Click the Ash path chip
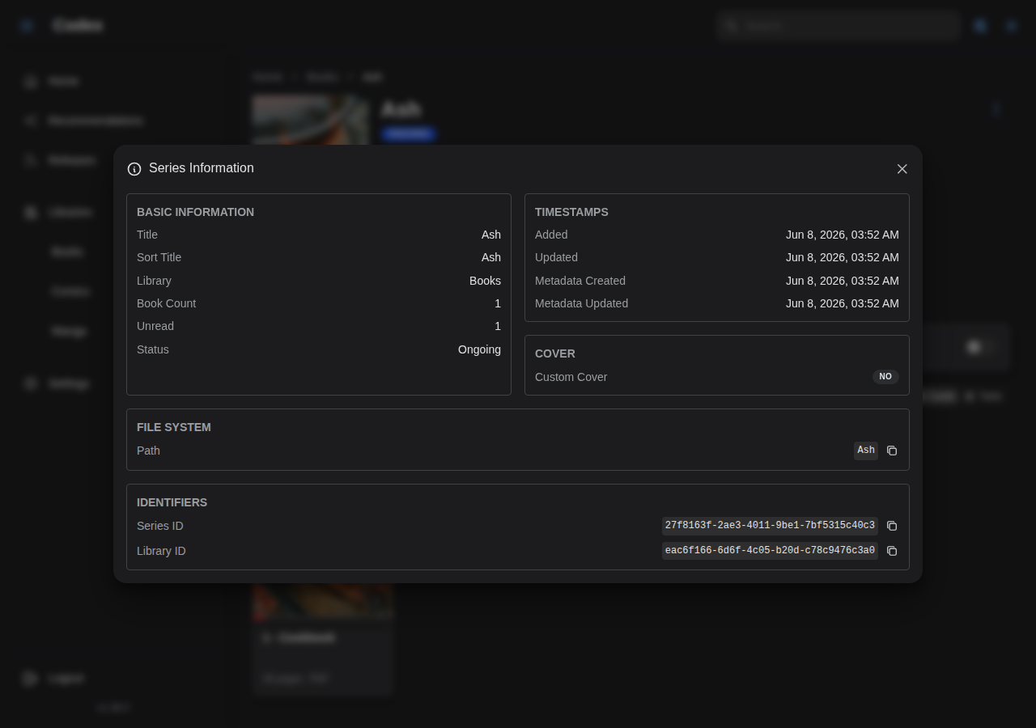1036x728 pixels. [x=866, y=451]
